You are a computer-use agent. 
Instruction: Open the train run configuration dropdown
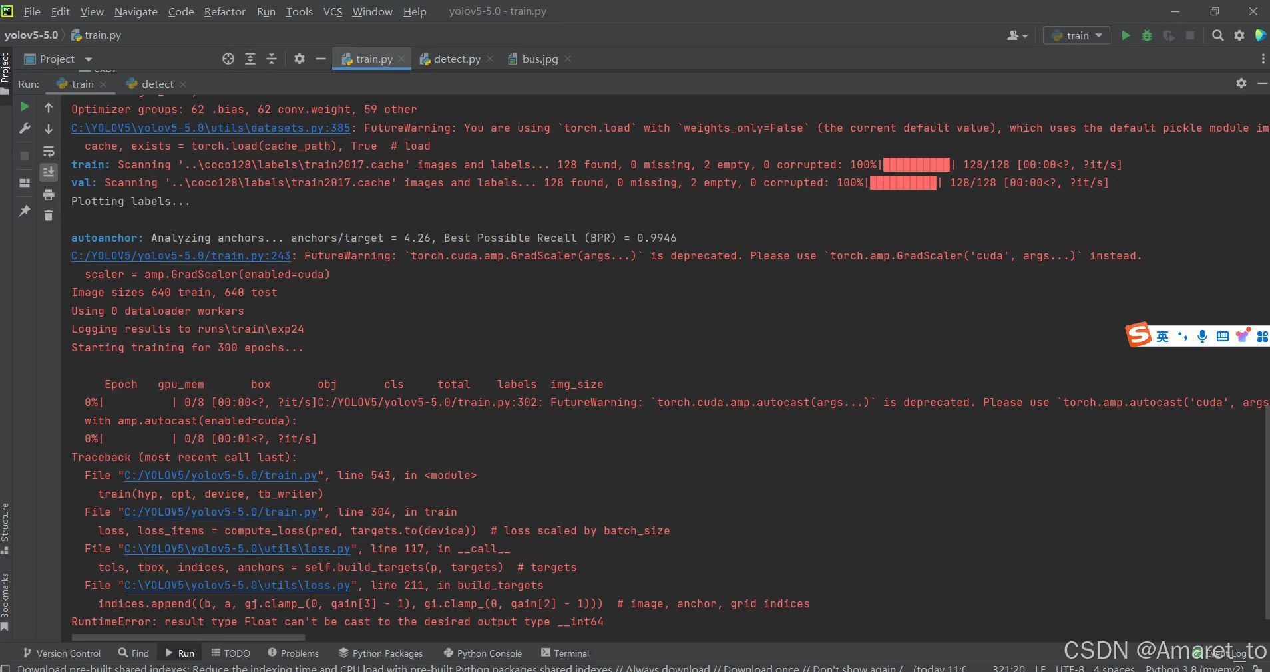1077,35
